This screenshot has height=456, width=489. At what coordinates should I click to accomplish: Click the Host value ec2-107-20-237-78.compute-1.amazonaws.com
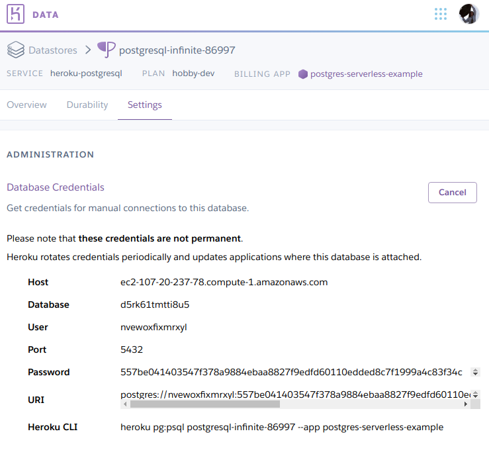tap(224, 283)
